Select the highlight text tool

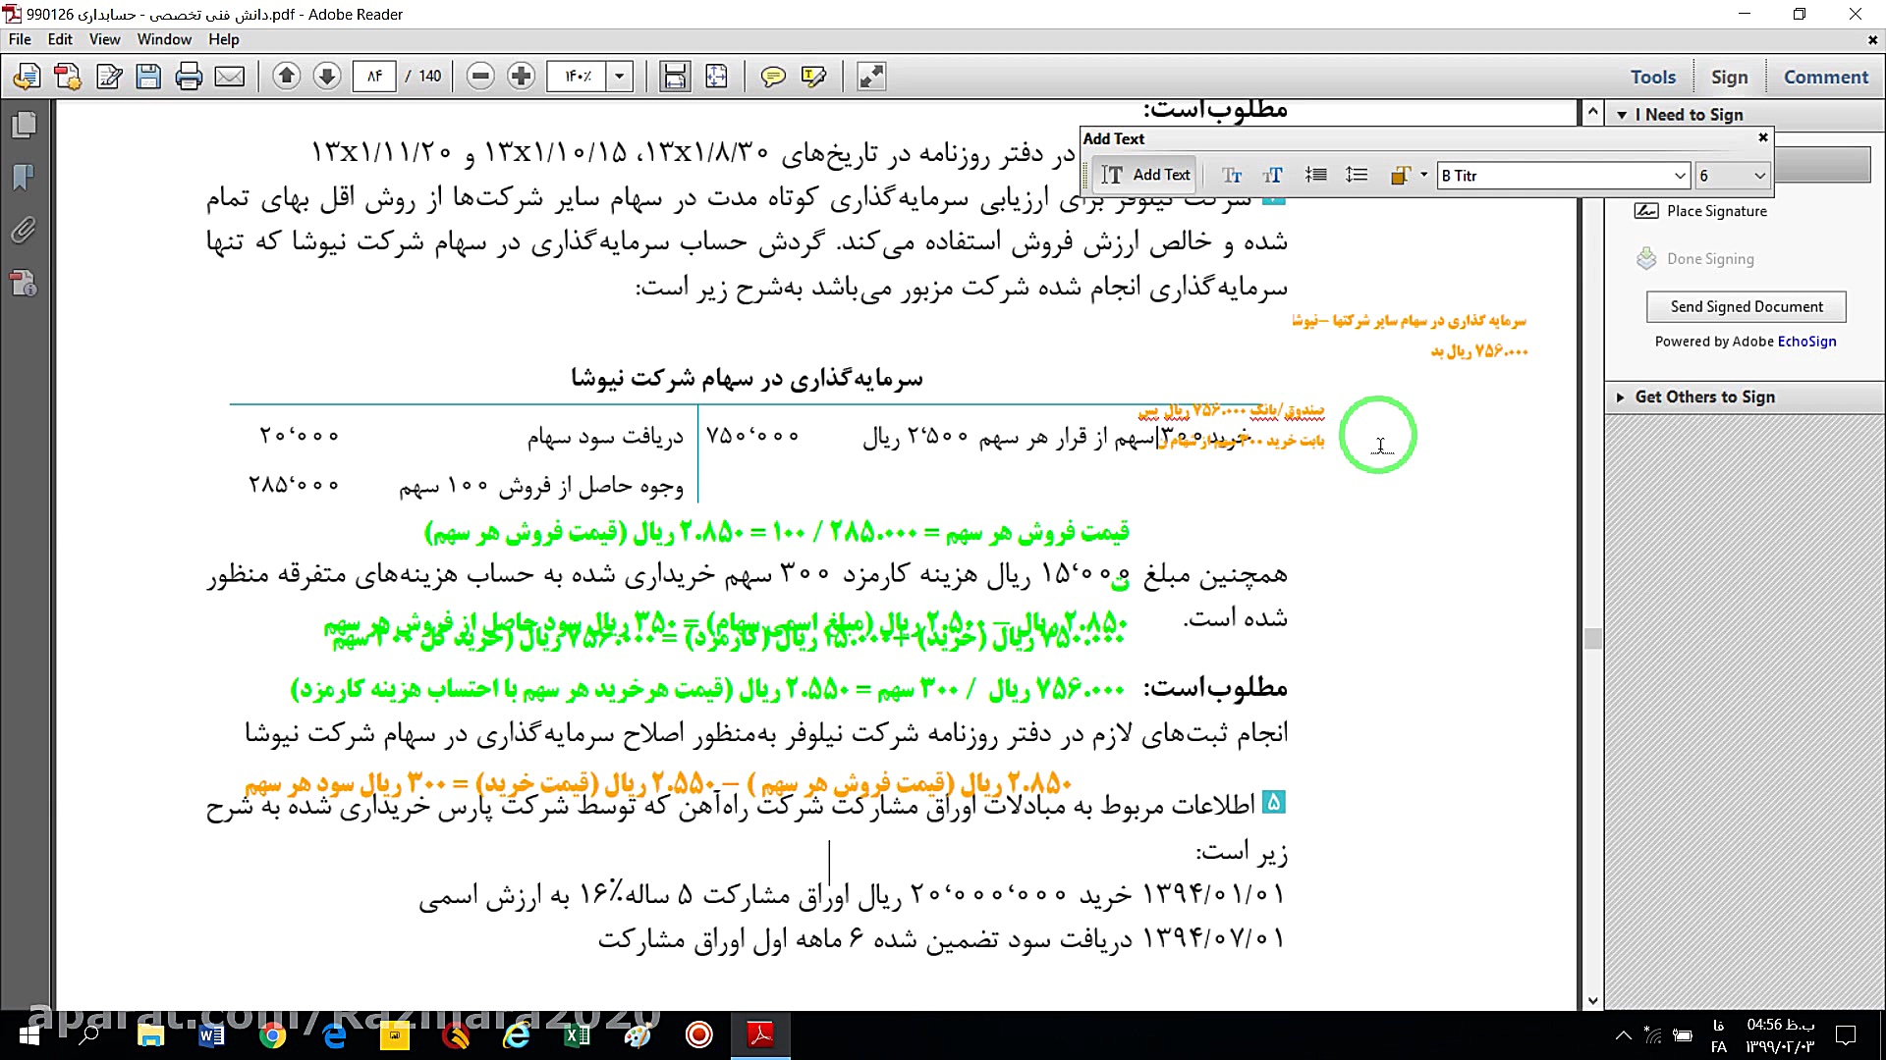(x=813, y=77)
